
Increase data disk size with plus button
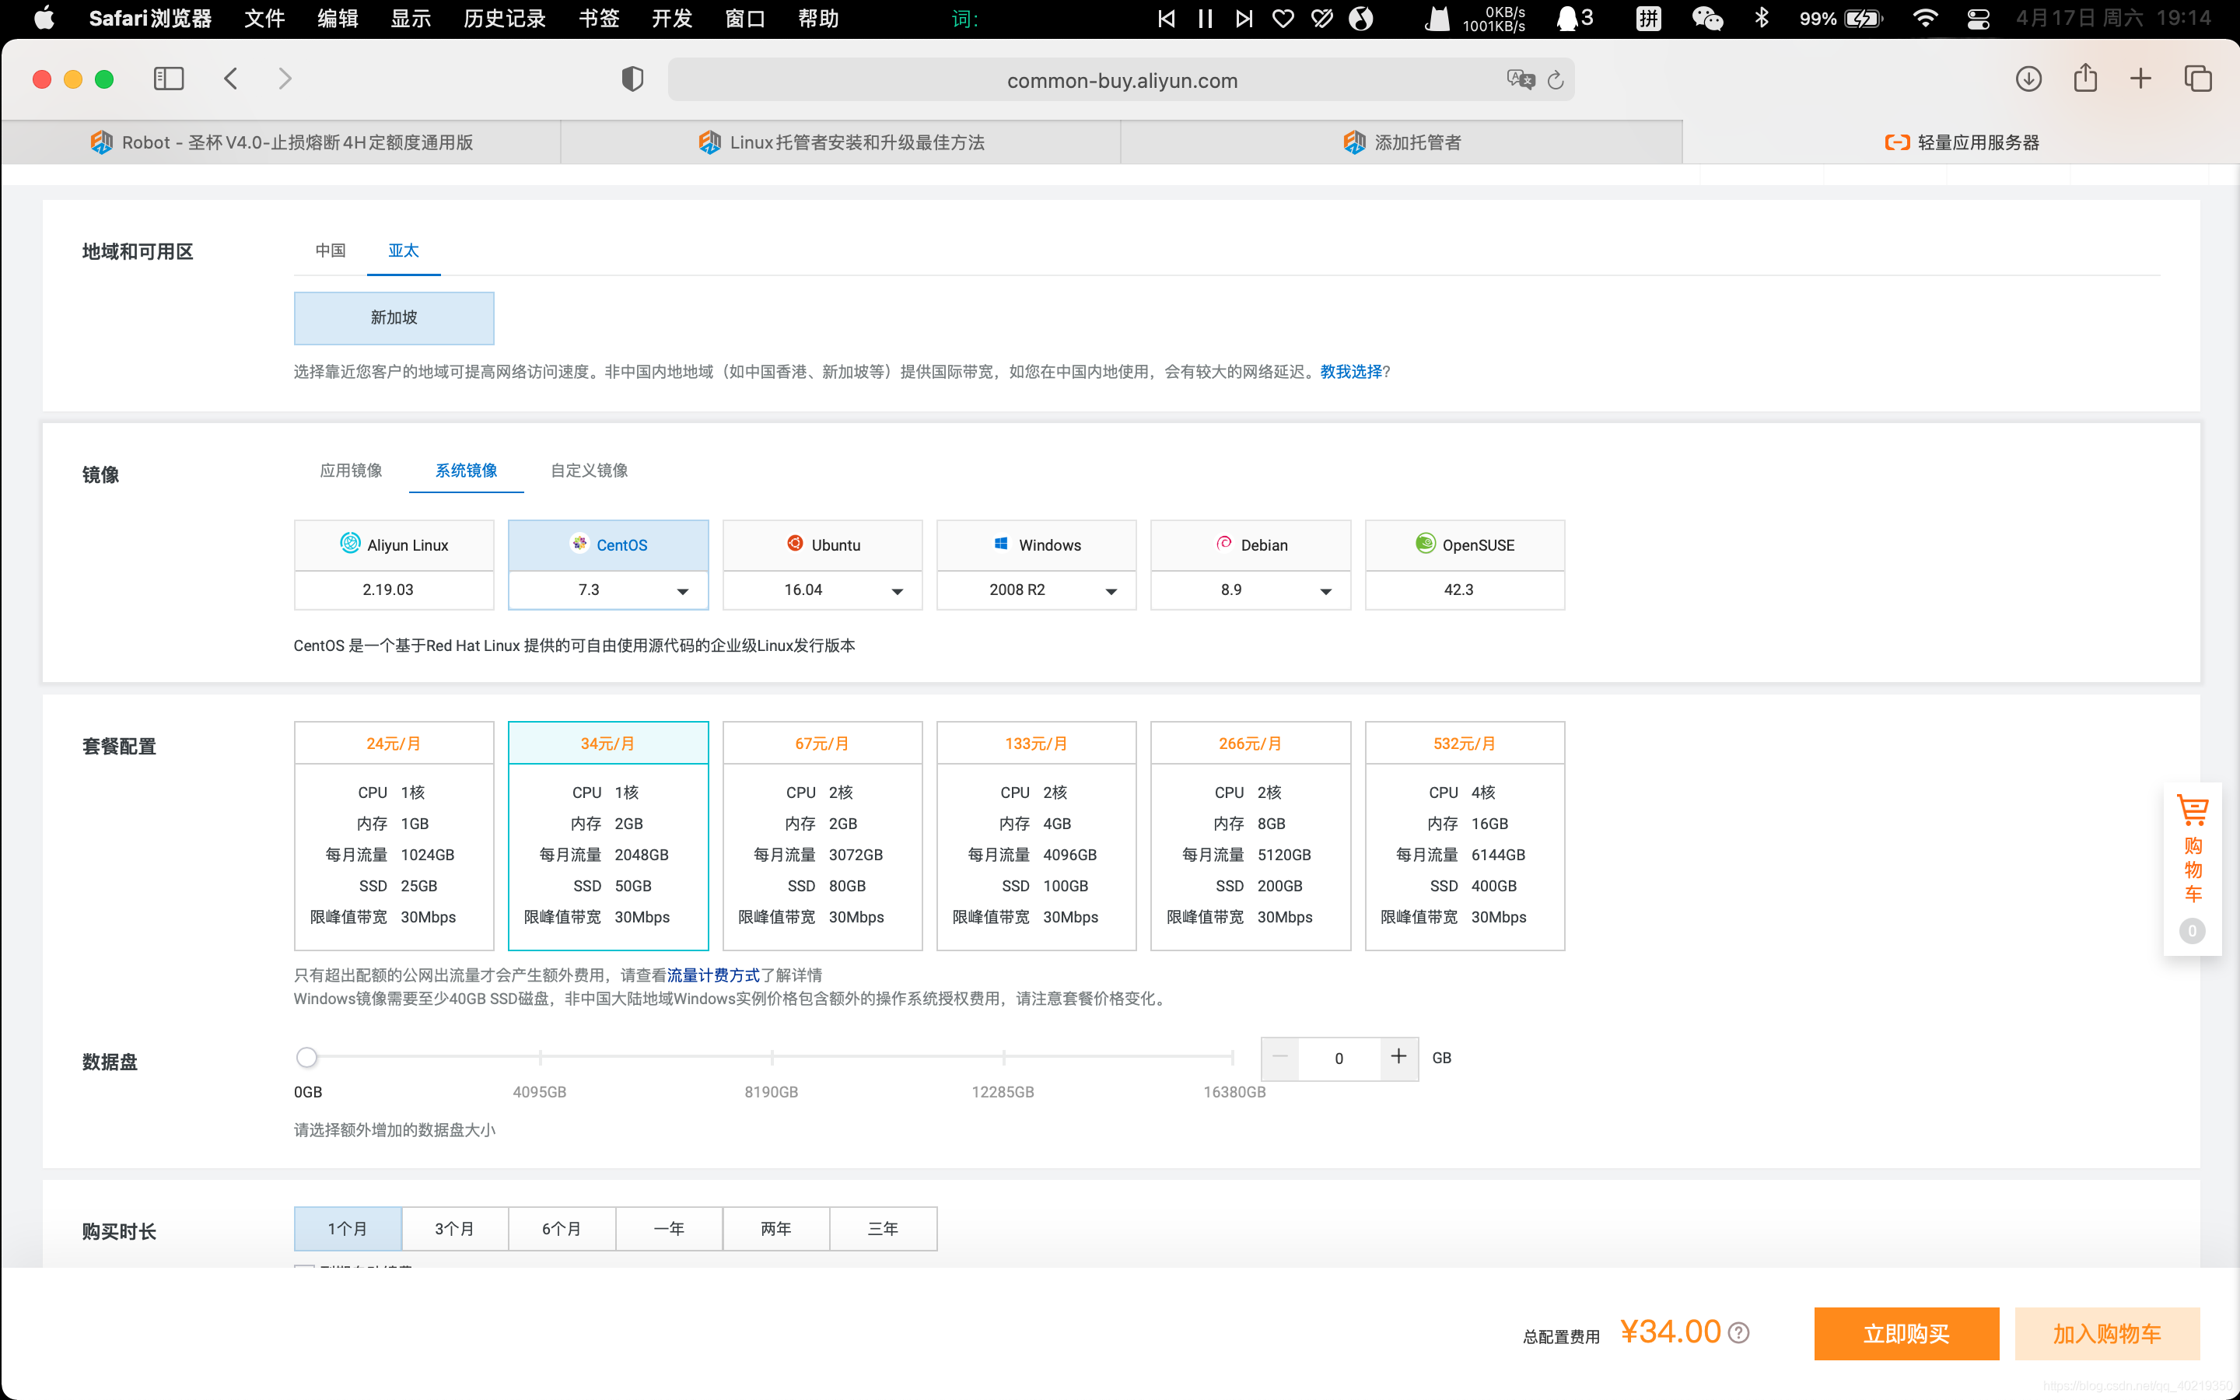(1398, 1058)
